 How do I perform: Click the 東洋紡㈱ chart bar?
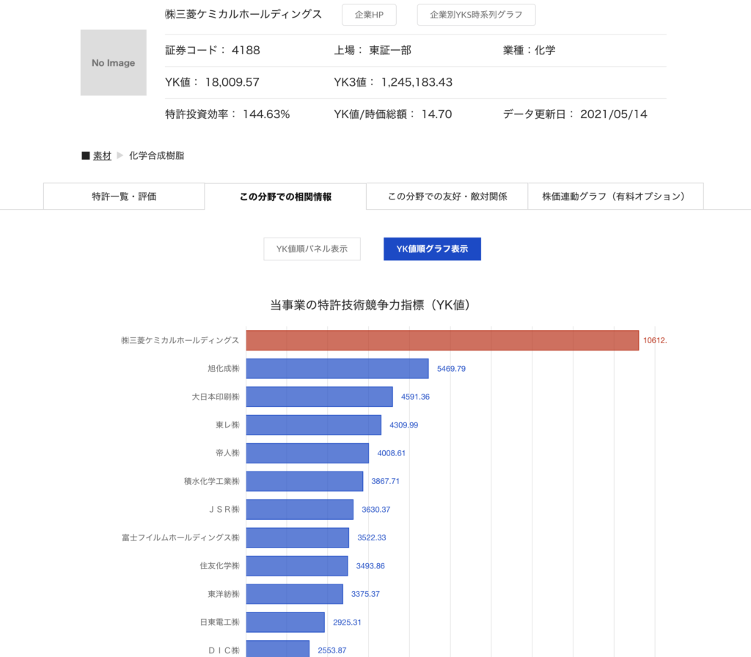tap(295, 594)
